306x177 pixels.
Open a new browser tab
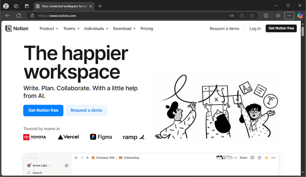pos(100,6)
